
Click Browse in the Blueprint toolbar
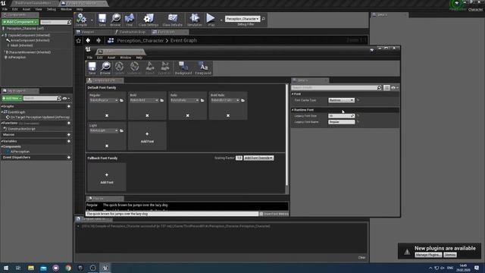coord(116,20)
